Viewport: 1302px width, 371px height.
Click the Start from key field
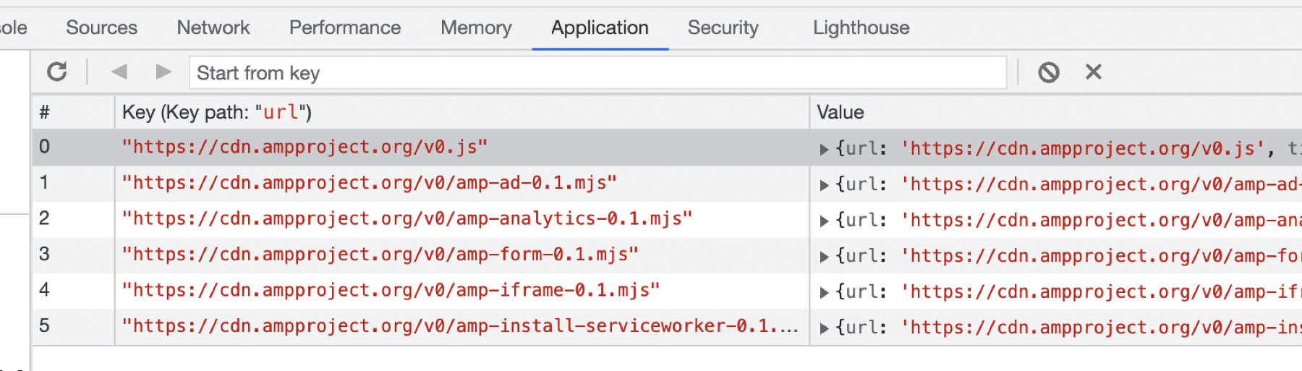[x=597, y=73]
